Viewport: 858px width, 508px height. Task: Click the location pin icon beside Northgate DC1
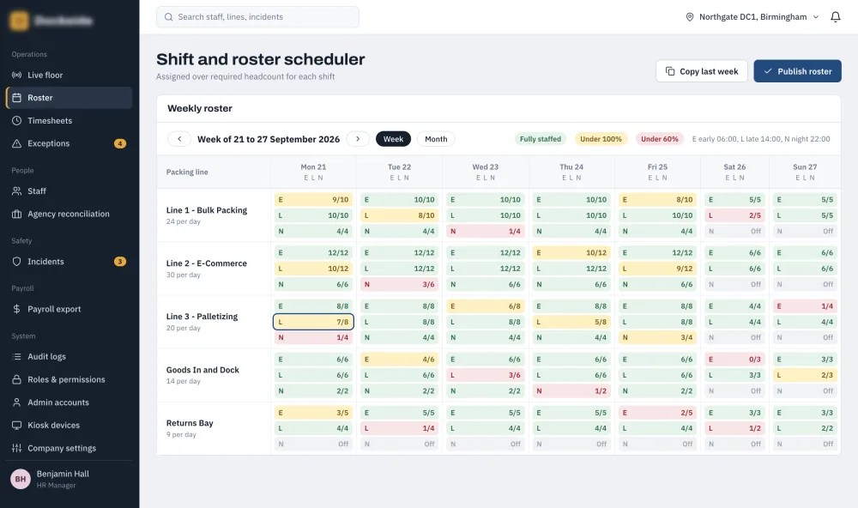point(690,17)
